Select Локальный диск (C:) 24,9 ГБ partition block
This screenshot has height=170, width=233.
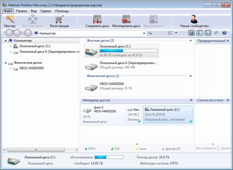168,114
